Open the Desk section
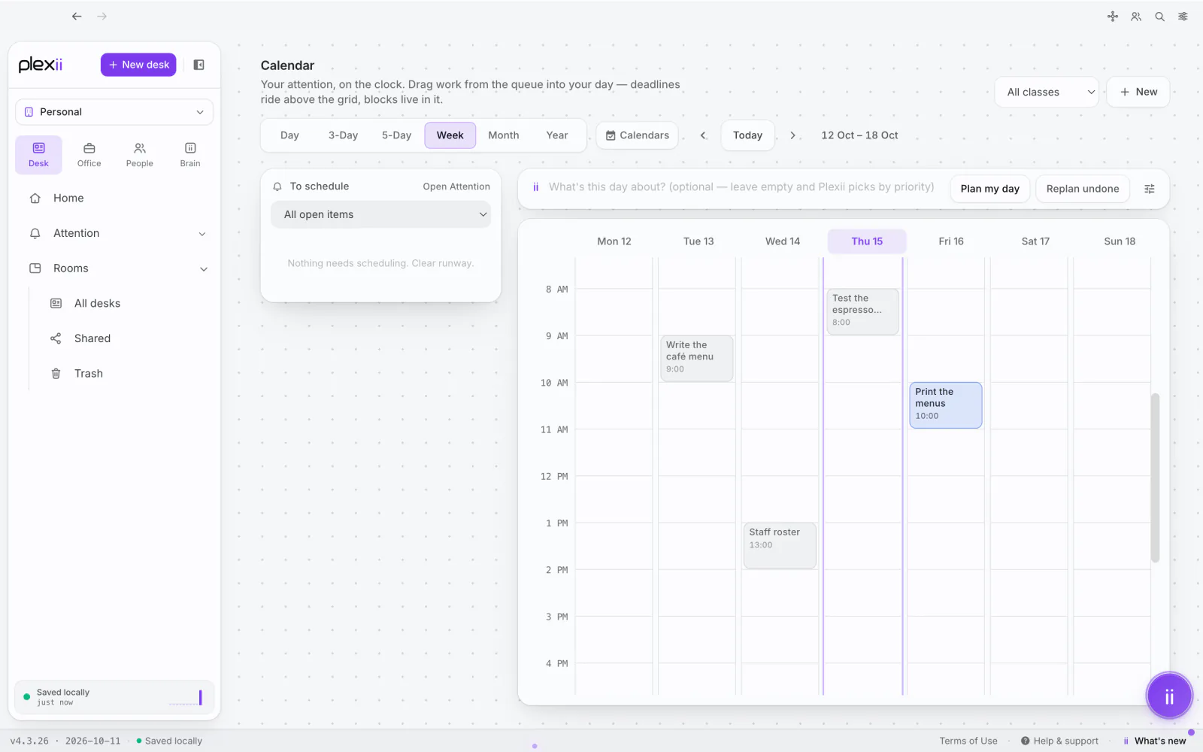The width and height of the screenshot is (1203, 752). [x=38, y=155]
